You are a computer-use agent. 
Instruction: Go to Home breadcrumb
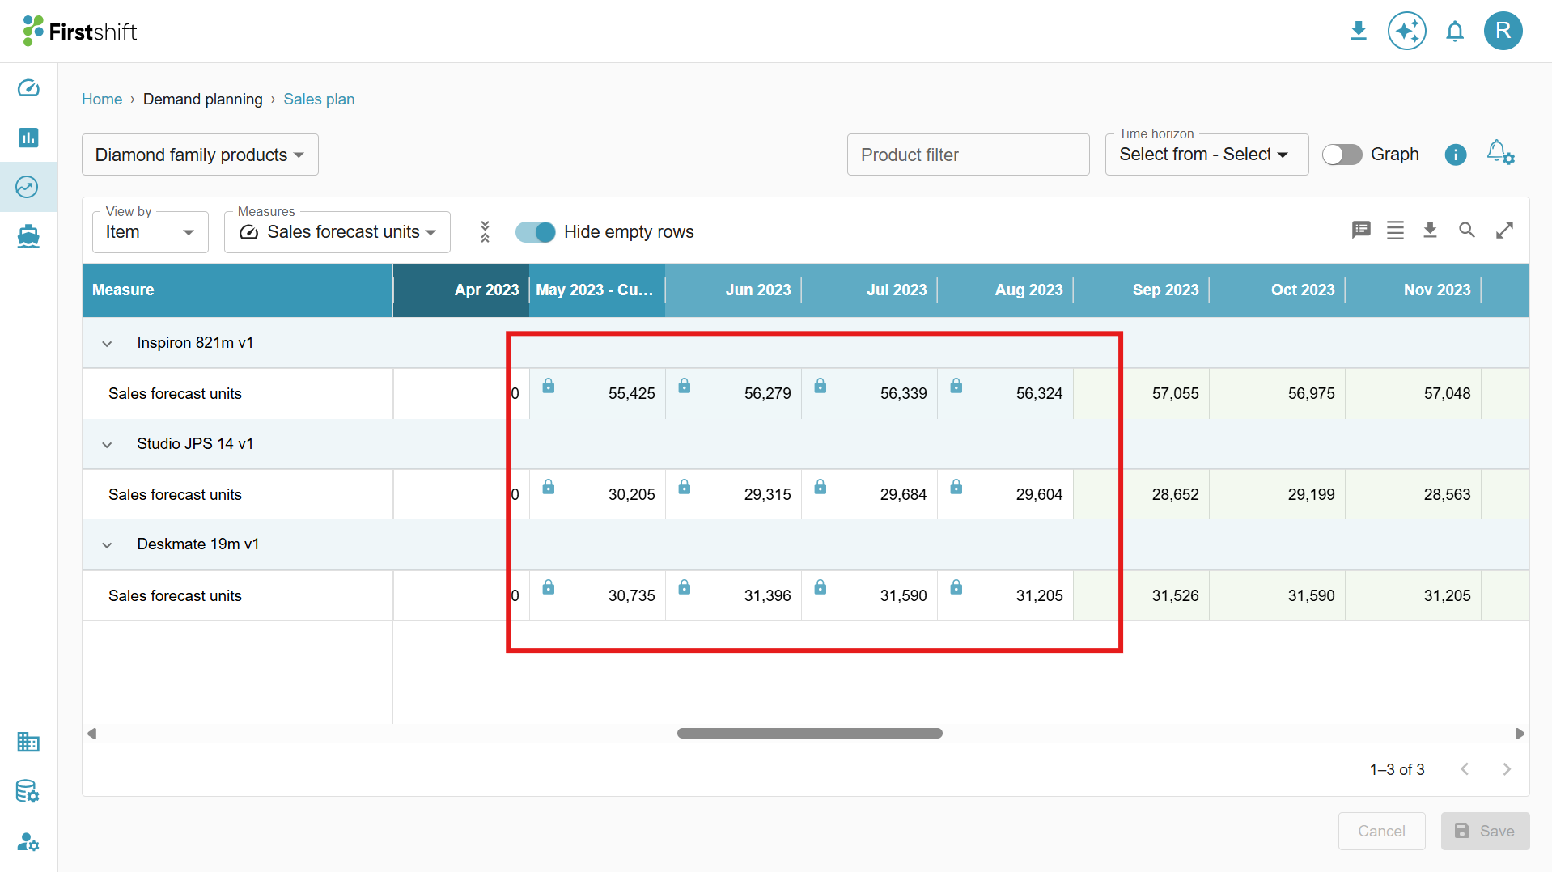point(102,99)
